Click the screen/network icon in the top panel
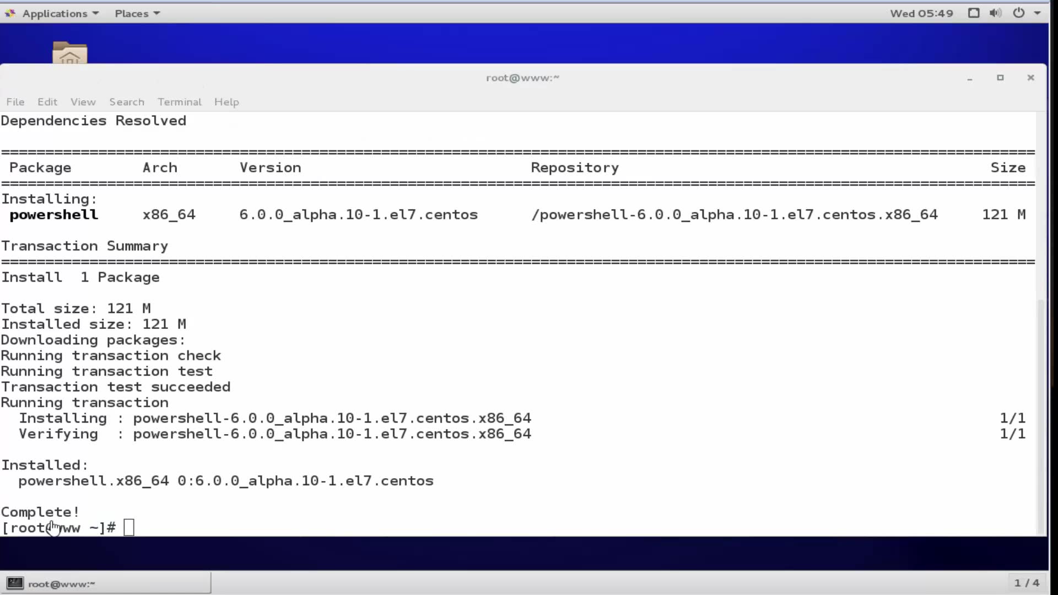The width and height of the screenshot is (1058, 595). tap(973, 13)
